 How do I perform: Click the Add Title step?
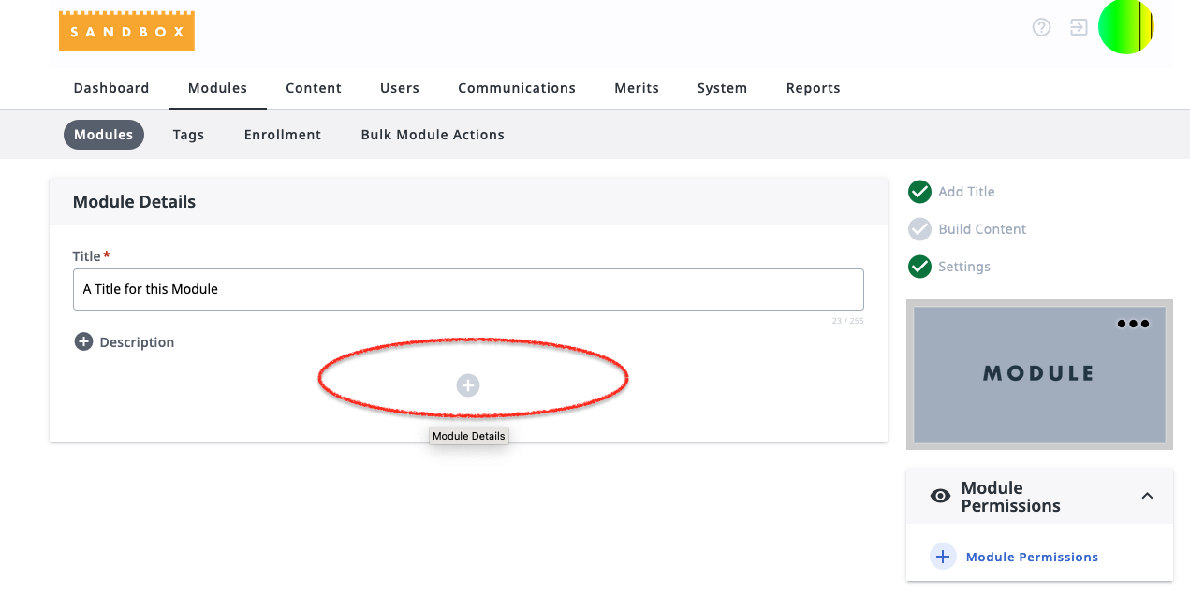coord(966,192)
